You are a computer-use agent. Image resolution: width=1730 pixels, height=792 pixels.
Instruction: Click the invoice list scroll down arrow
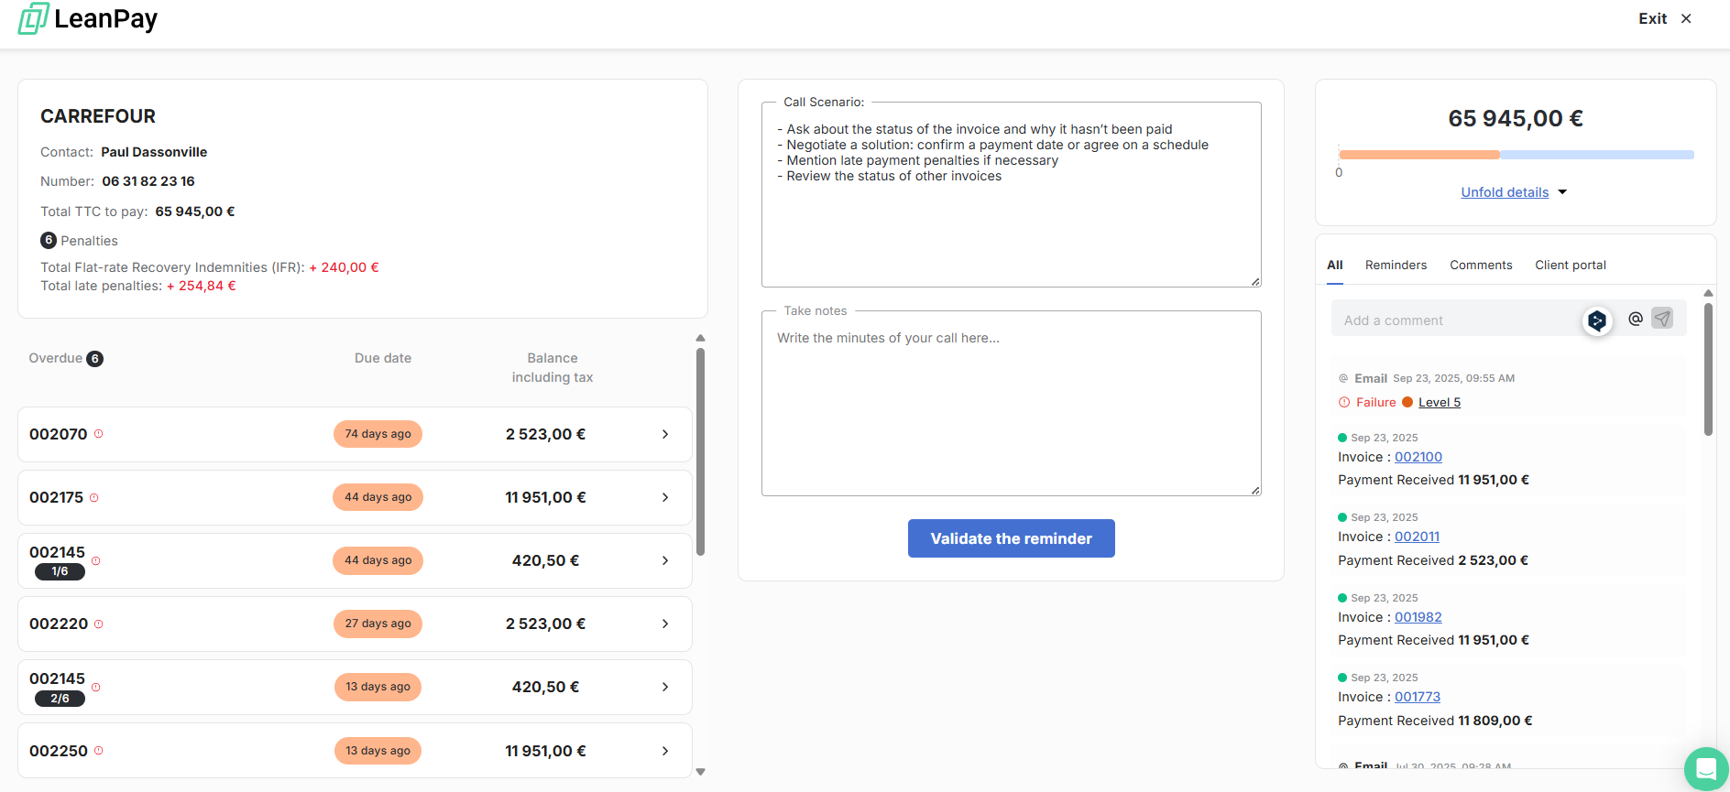pos(700,772)
